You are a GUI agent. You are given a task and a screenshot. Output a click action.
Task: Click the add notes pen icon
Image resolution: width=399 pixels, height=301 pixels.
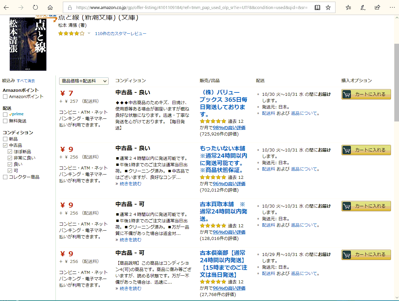tap(363, 7)
